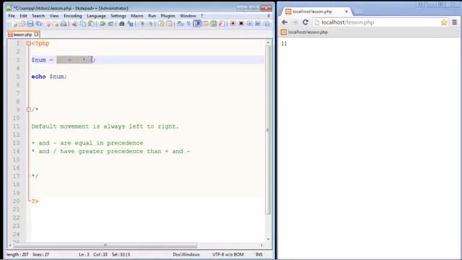
Task: Click the line 11 comment text
Action: pyautogui.click(x=105, y=126)
